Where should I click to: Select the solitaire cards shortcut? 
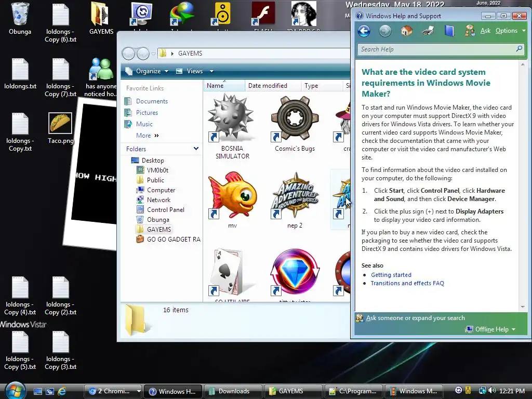(232, 275)
